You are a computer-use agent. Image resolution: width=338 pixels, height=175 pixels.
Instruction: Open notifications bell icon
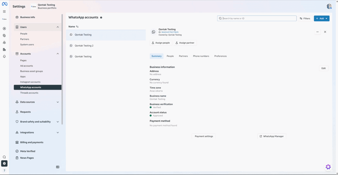pyautogui.click(x=4, y=57)
